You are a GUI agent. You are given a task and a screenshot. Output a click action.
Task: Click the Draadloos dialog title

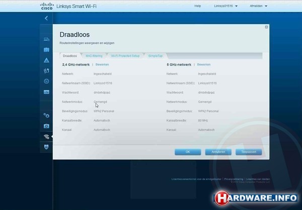coord(74,35)
